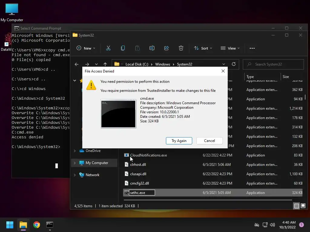310x232 pixels.
Task: Click the file list horizontal scrollbar
Action: point(208,200)
